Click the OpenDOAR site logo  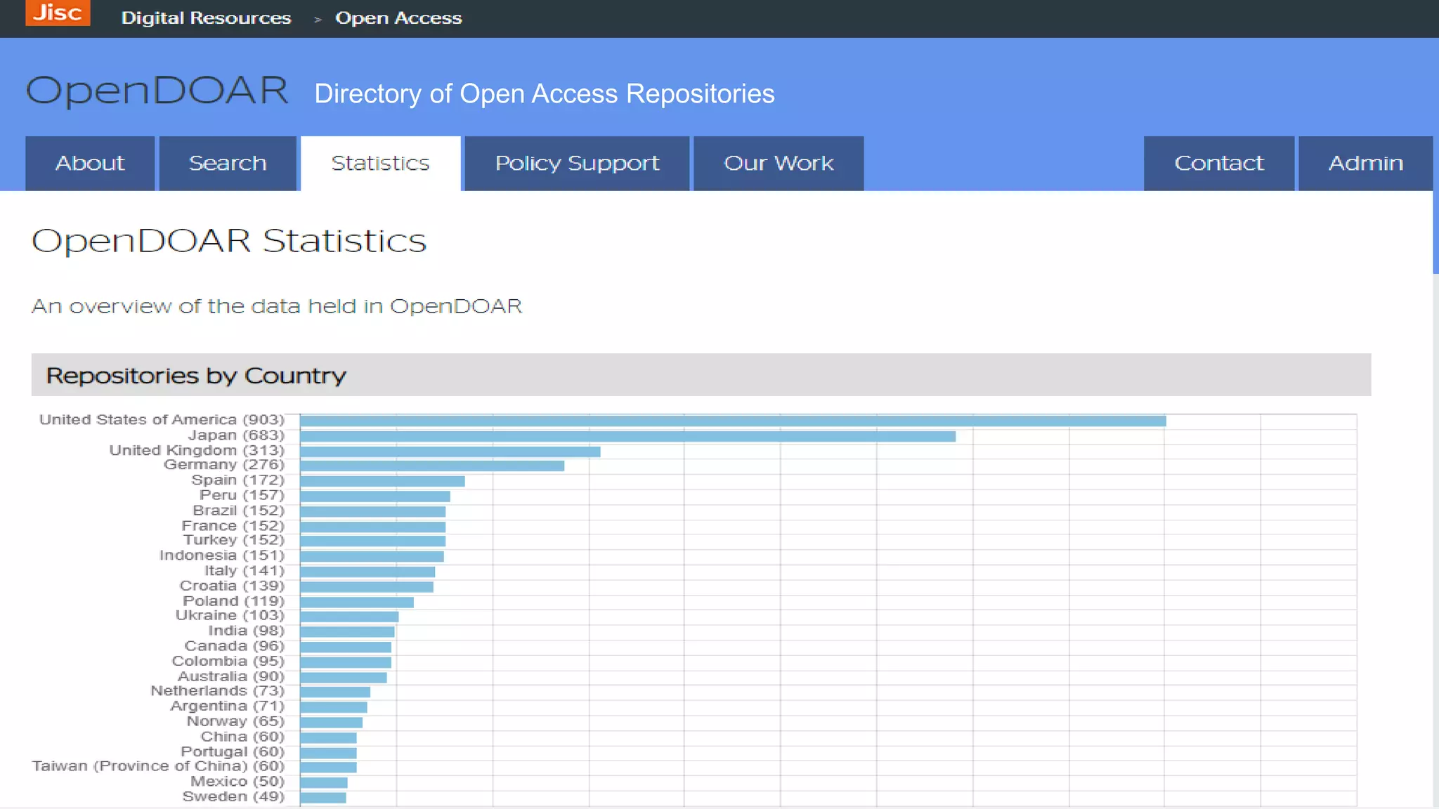coord(157,91)
